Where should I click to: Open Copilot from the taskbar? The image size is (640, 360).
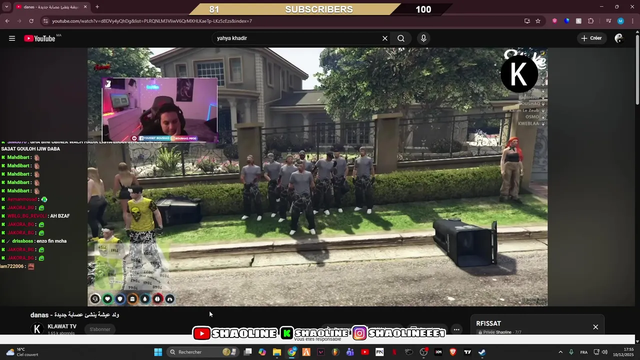click(262, 352)
